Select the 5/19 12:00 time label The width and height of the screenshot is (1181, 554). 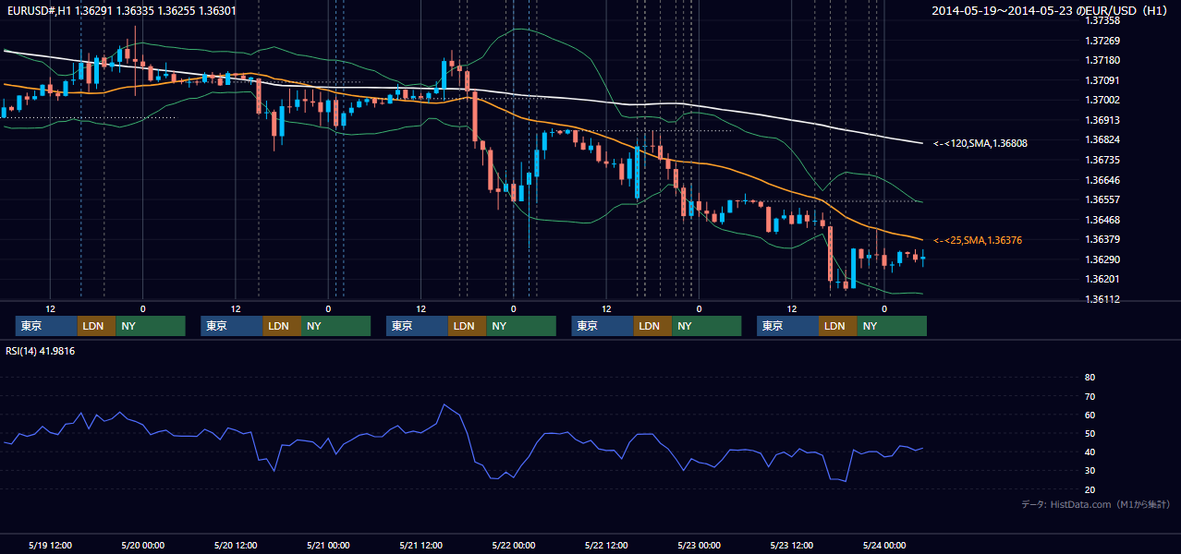[50, 545]
